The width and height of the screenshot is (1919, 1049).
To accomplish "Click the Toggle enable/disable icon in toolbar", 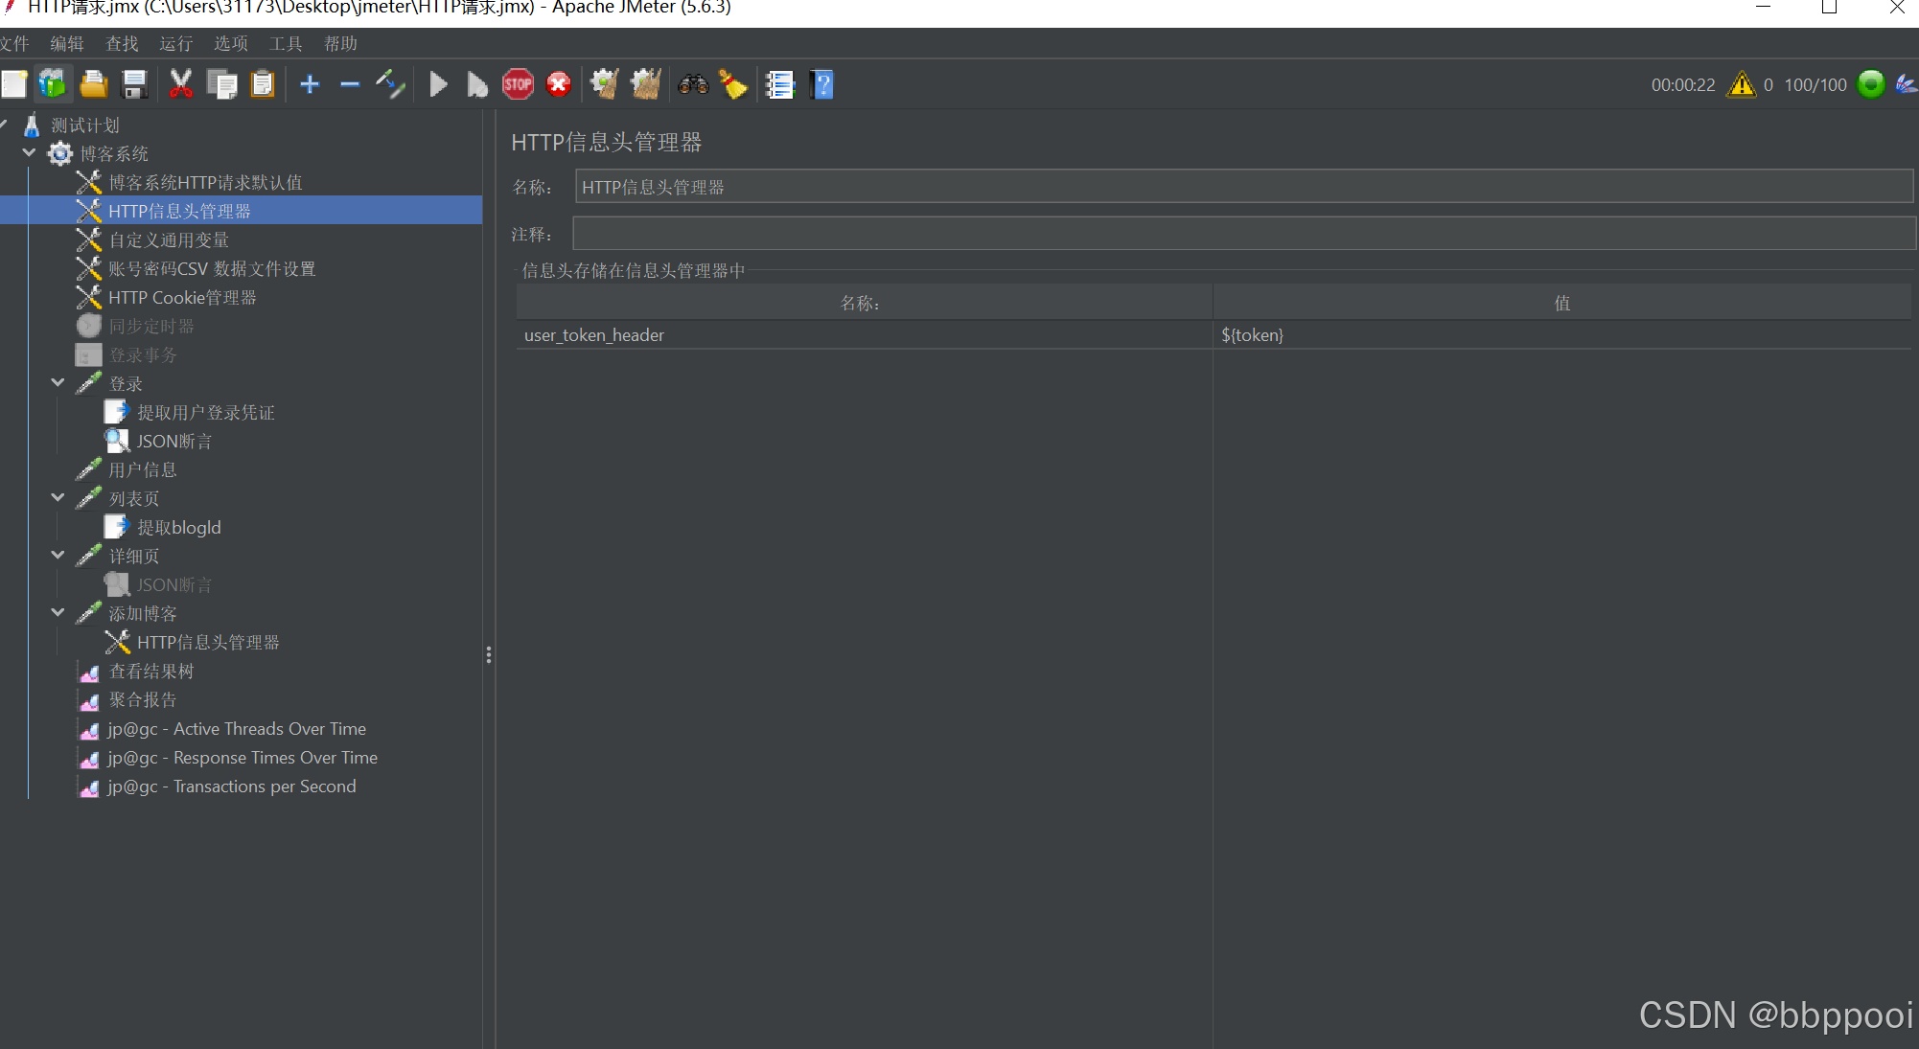I will 390,84.
